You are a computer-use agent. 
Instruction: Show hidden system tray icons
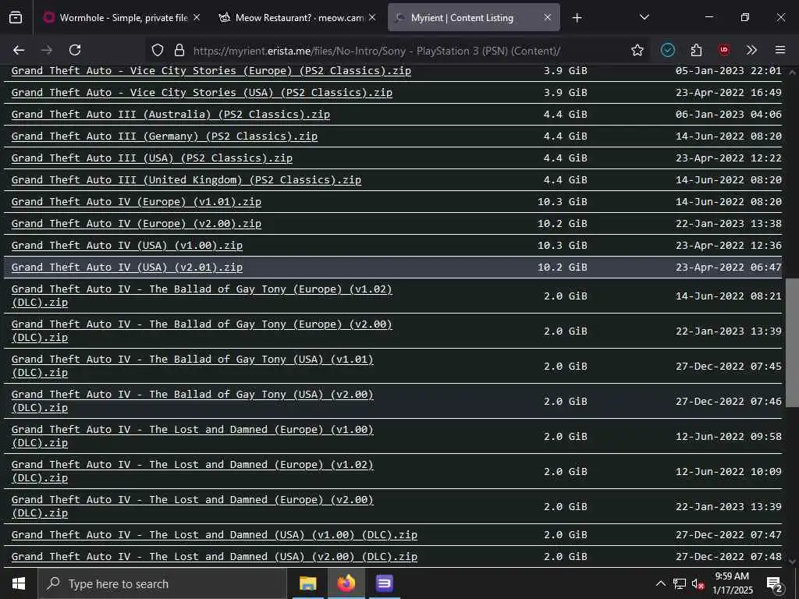pos(660,583)
